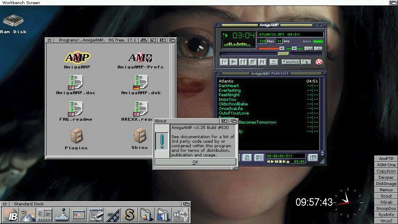Click CopyIcon in the tools list
Viewport: 398px width, 224px height.
[x=386, y=171]
